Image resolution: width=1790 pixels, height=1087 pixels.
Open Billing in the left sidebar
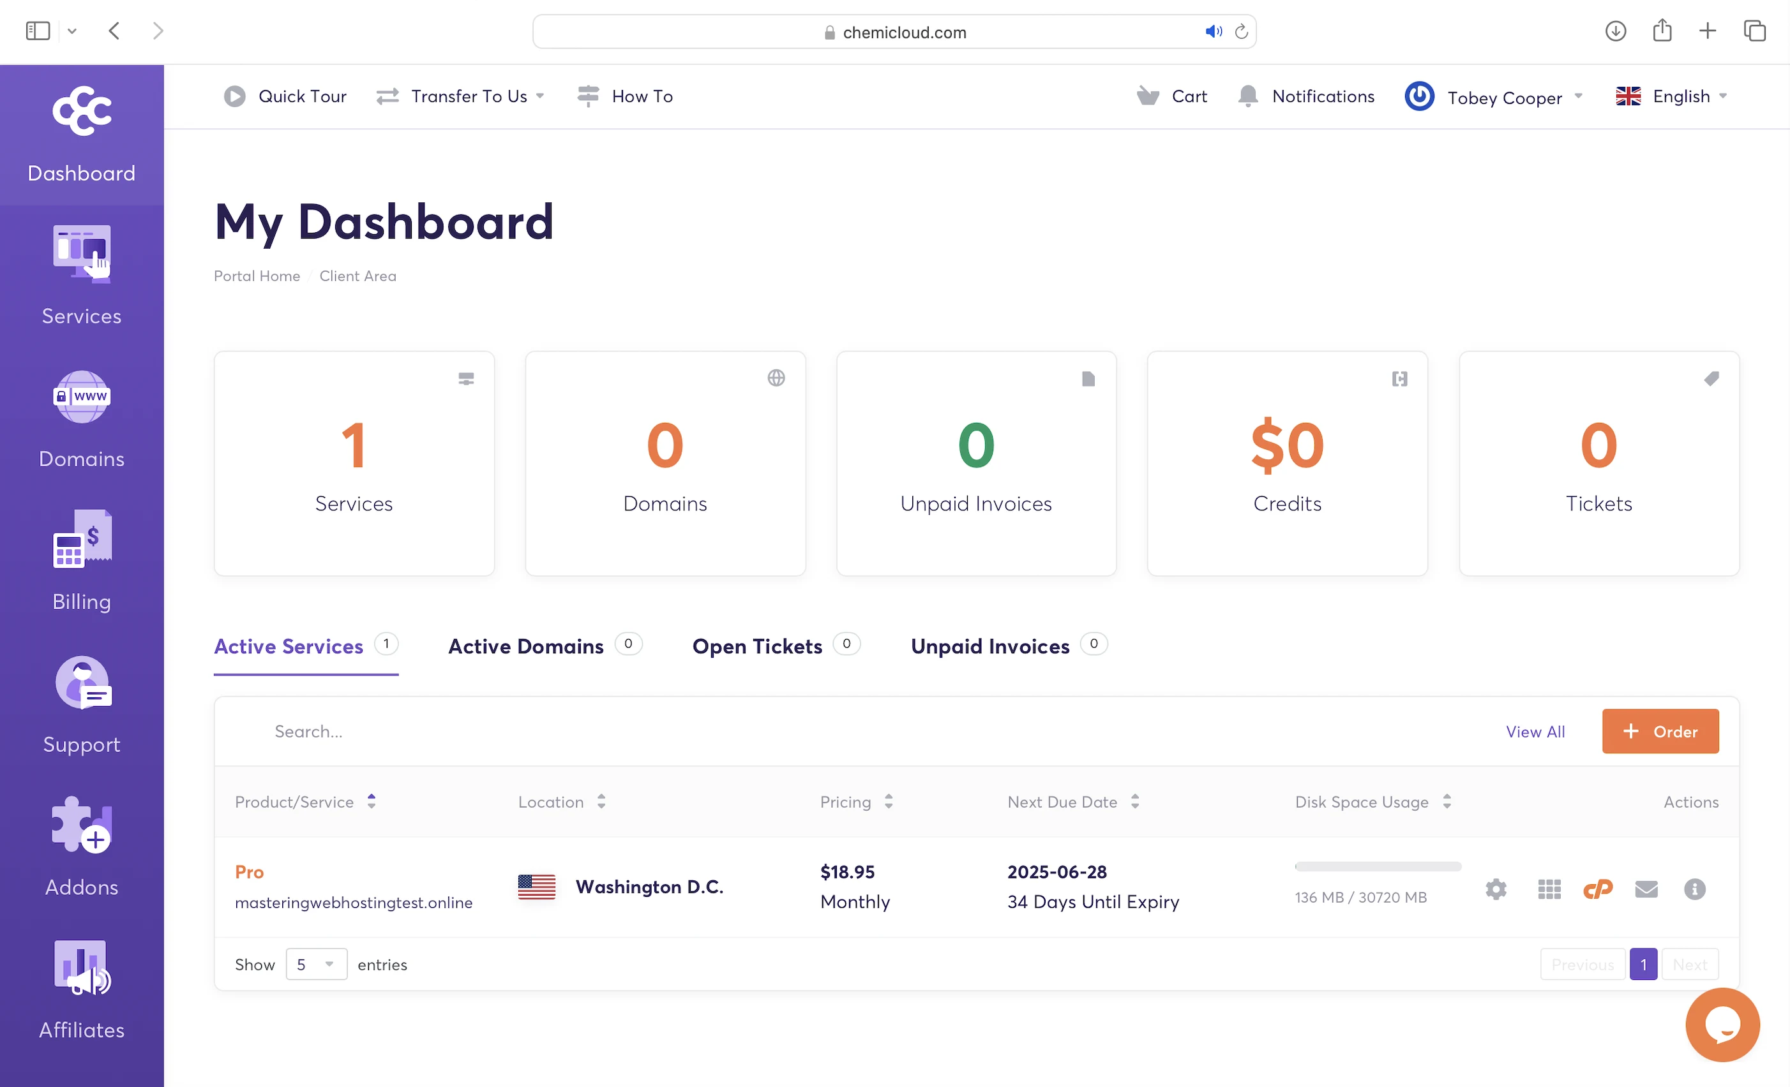(x=81, y=561)
